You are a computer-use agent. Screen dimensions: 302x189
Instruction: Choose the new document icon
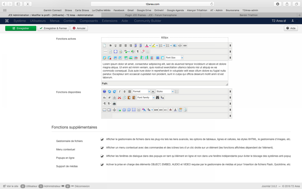pos(104,45)
